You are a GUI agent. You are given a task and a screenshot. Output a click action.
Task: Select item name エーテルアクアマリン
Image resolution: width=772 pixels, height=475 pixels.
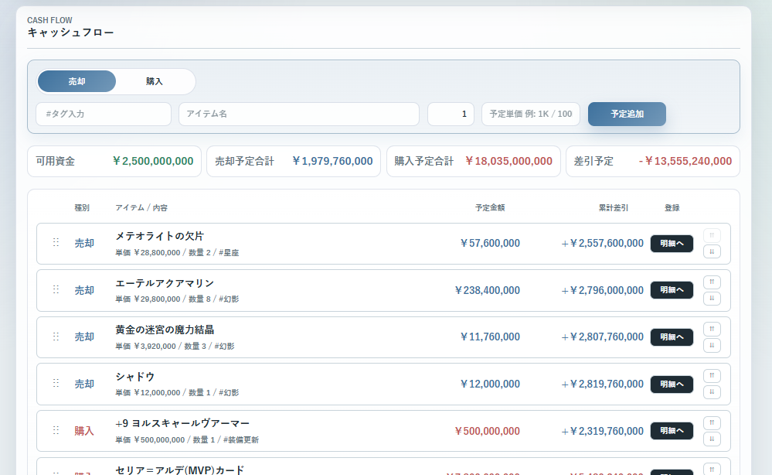pyautogui.click(x=165, y=283)
